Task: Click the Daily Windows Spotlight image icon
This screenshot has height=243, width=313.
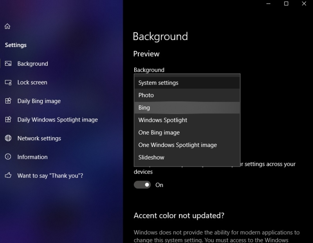Action: click(x=7, y=120)
